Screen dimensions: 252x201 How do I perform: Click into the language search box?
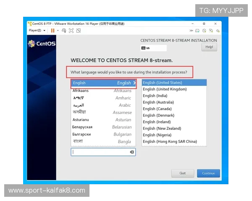pos(100,152)
